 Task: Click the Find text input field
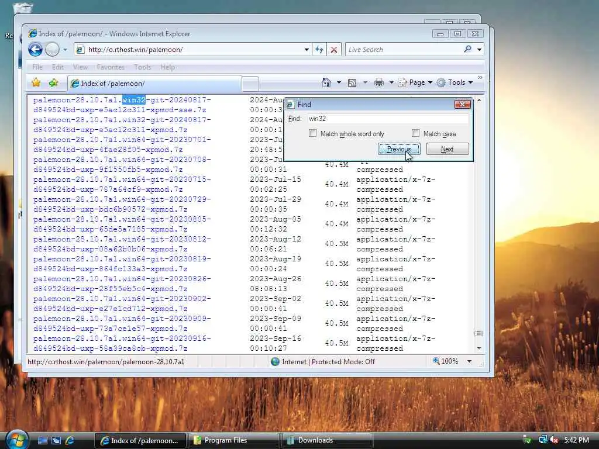pos(388,119)
